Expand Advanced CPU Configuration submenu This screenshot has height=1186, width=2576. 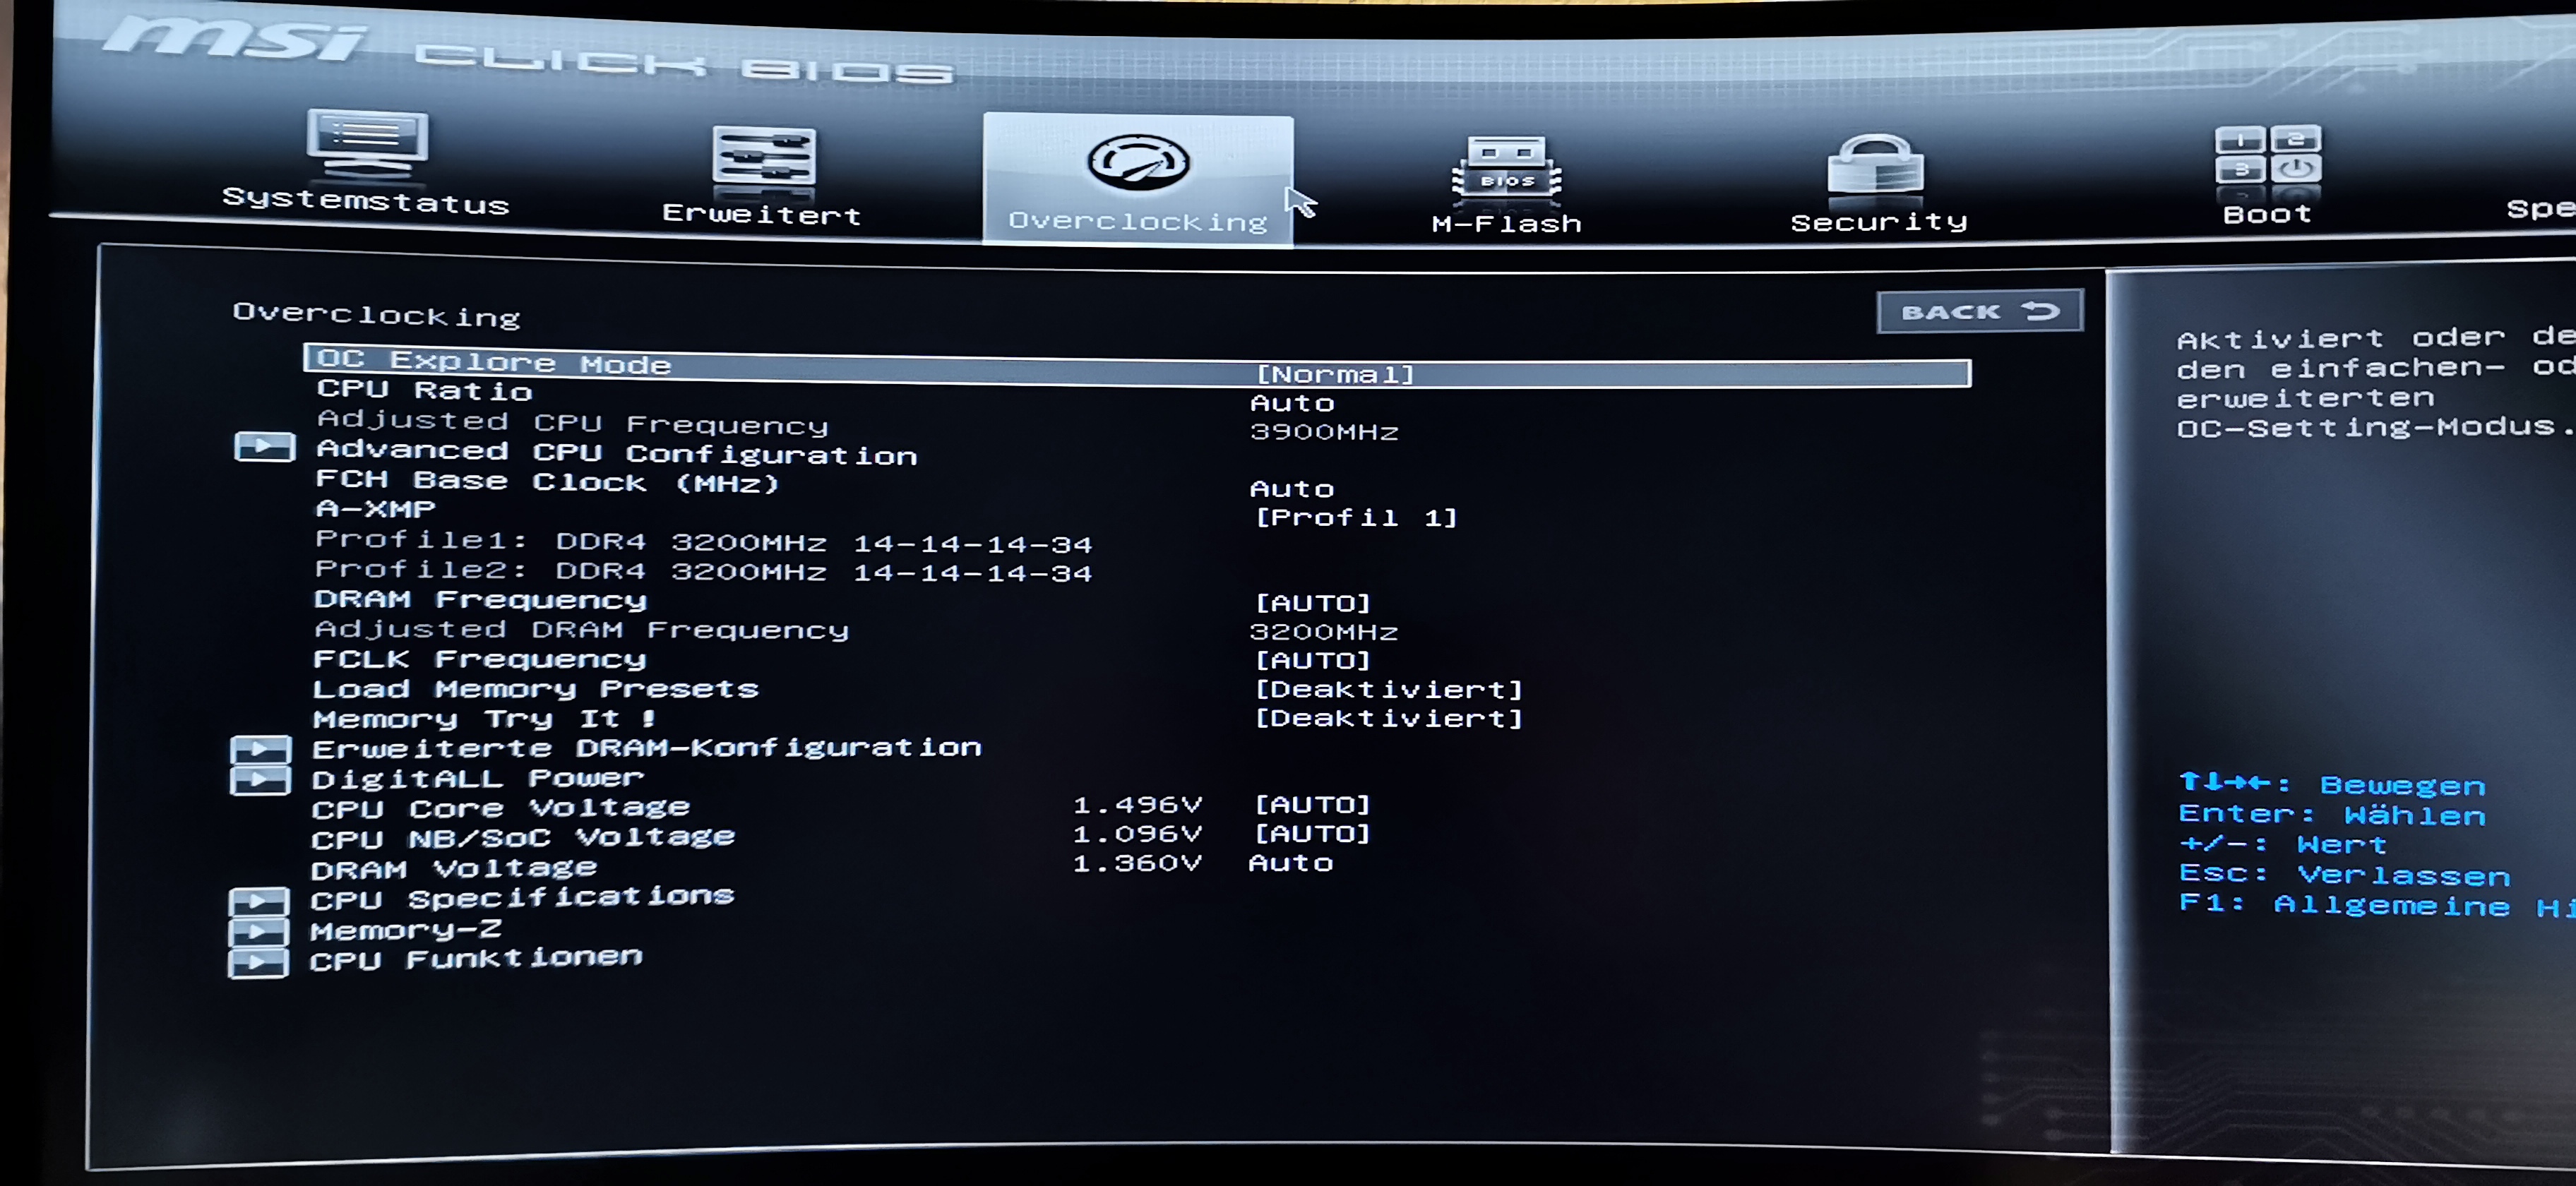click(x=615, y=453)
